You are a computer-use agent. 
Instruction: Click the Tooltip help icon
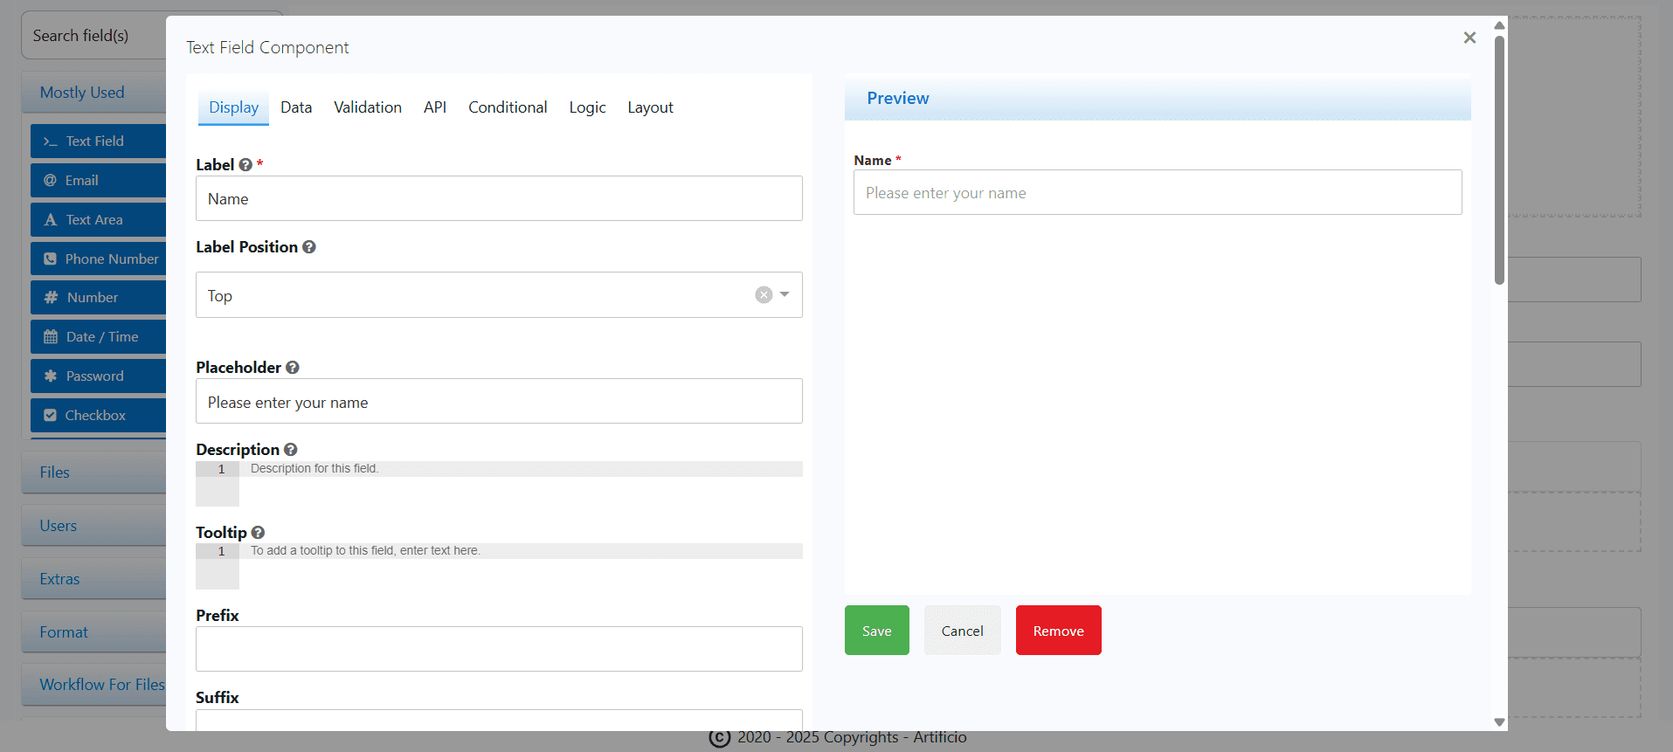[x=258, y=533]
